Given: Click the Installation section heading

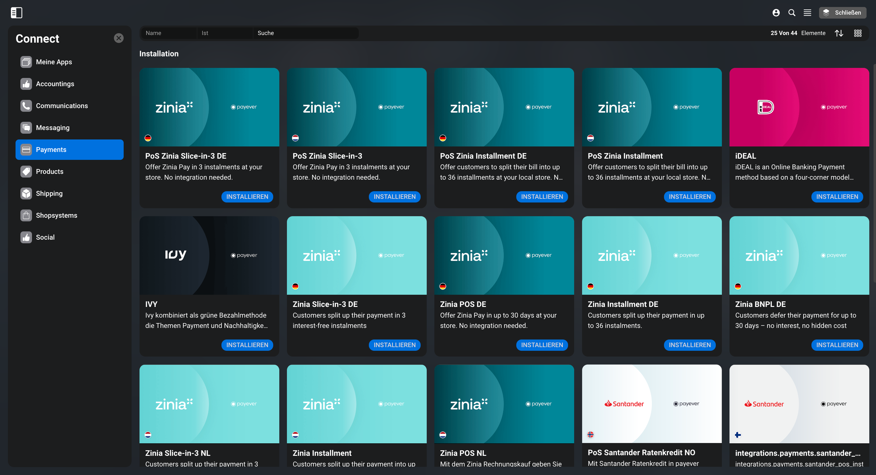Looking at the screenshot, I should point(159,54).
